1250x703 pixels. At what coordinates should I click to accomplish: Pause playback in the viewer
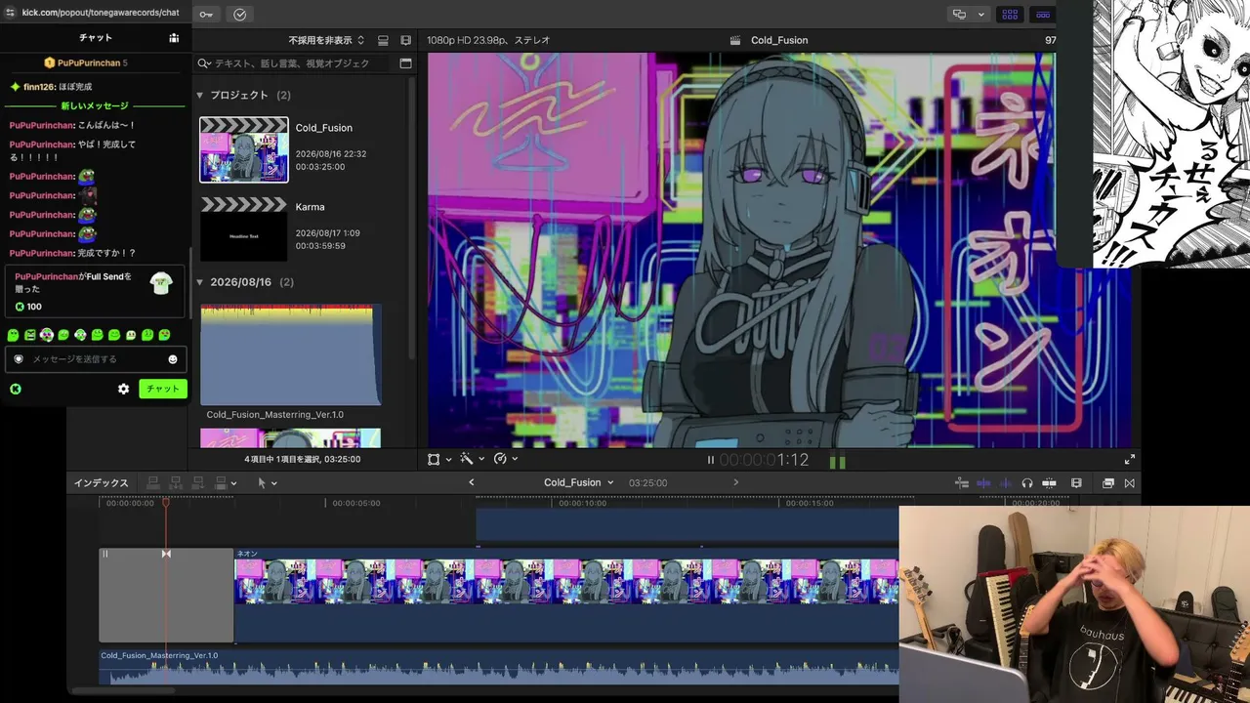coord(711,460)
